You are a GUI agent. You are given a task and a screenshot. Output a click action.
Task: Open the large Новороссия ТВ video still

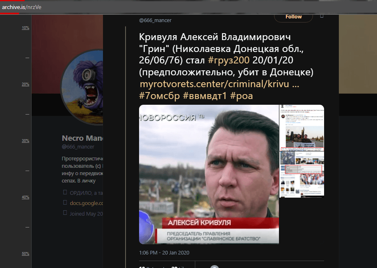point(209,174)
